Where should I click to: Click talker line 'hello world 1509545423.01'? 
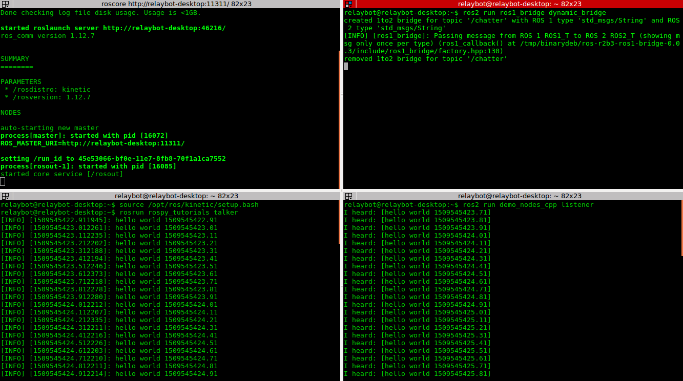click(109, 228)
